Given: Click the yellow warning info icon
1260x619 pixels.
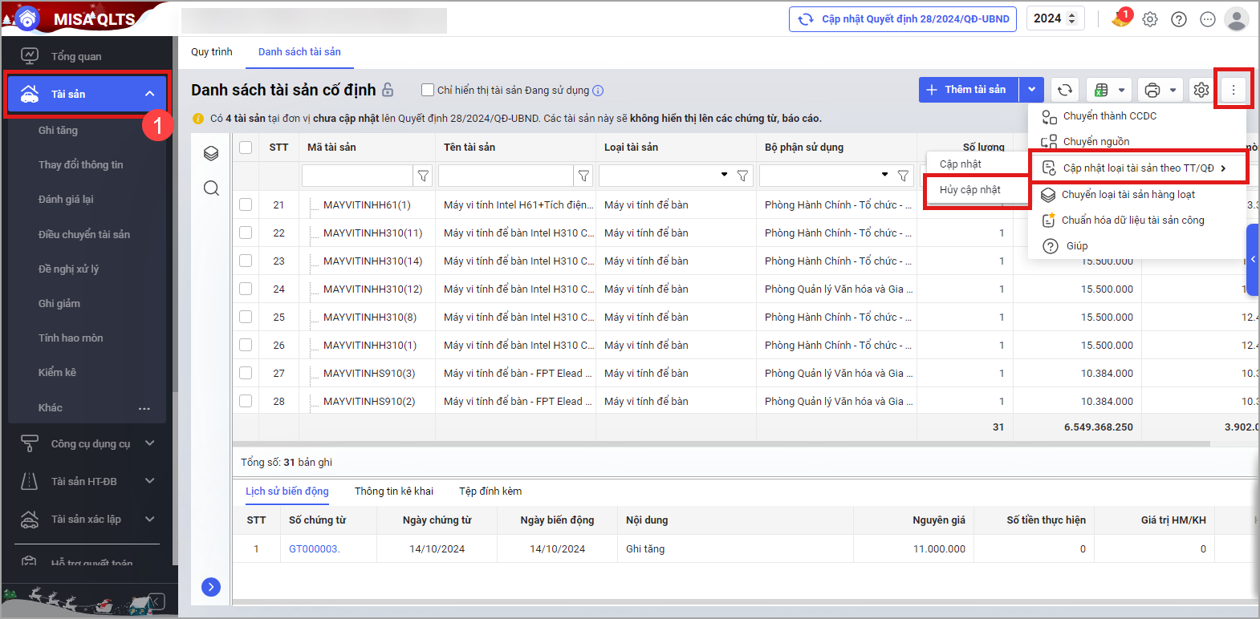Looking at the screenshot, I should (x=198, y=119).
